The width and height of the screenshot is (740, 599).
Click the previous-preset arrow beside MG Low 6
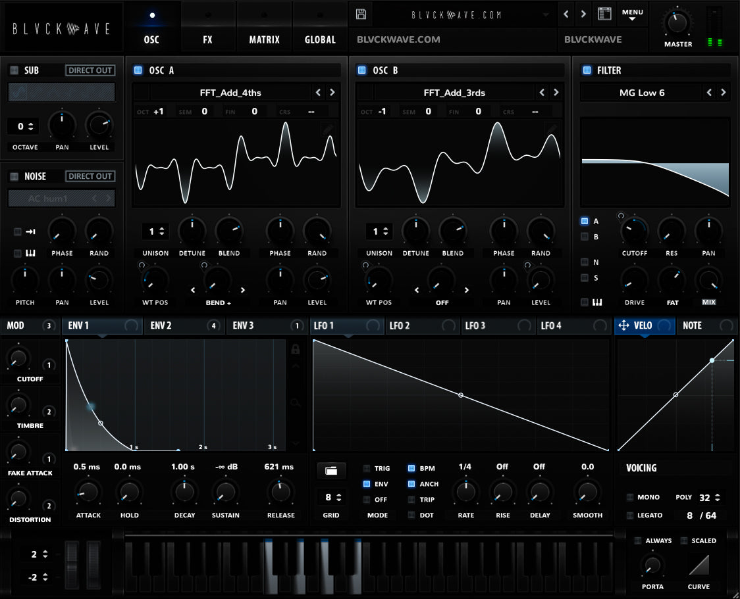[x=710, y=92]
